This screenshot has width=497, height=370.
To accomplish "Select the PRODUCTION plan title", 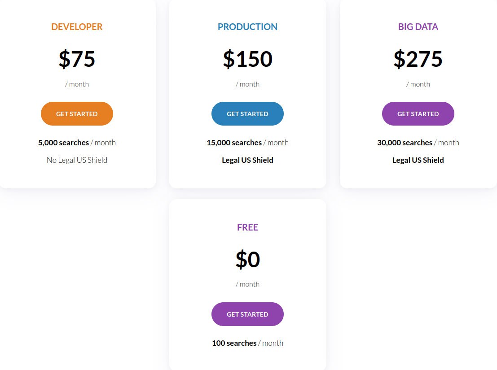I will point(247,27).
